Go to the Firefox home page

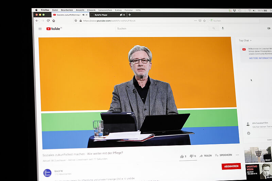click(54, 21)
